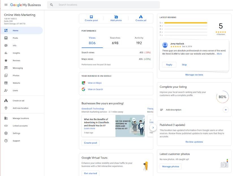This screenshot has height=176, width=233.
Task: Open the Users add-person icon
Action: tap(6, 90)
